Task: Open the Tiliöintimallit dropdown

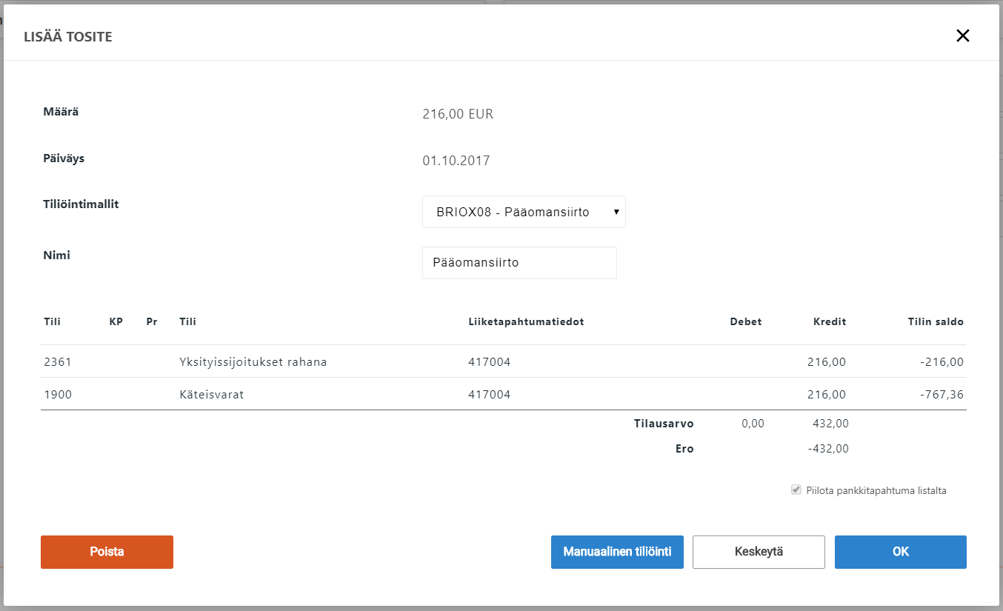Action: 523,212
